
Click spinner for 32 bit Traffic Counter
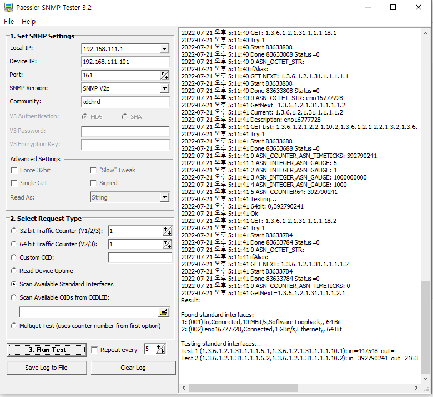(x=167, y=231)
